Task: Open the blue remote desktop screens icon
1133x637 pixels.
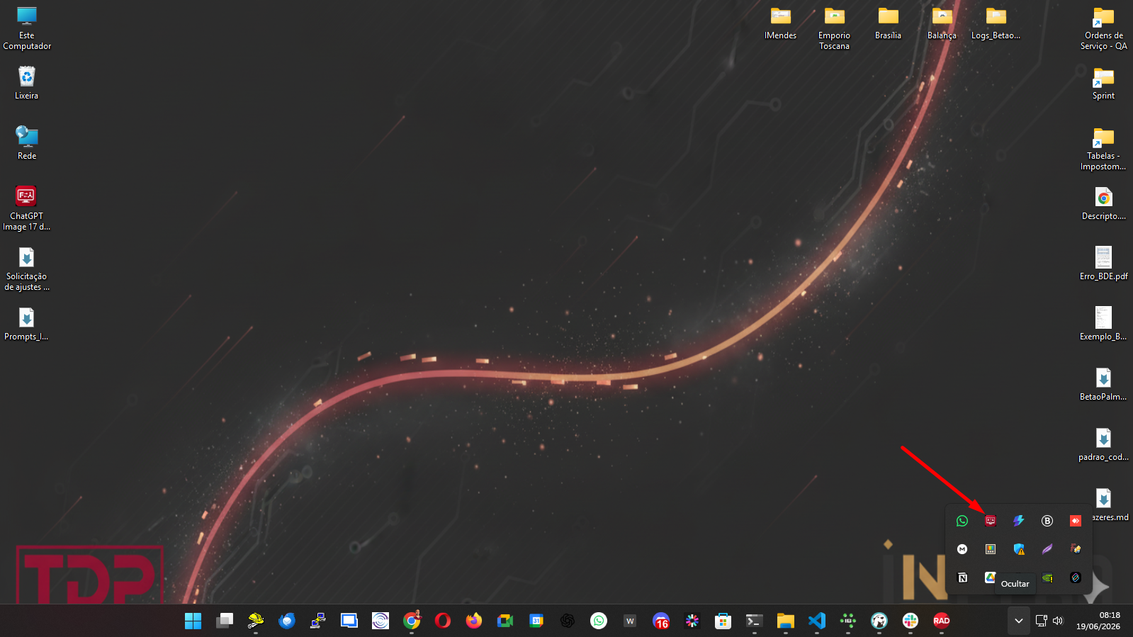Action: [x=349, y=621]
